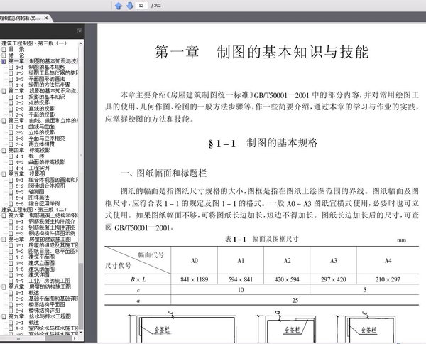The height and width of the screenshot is (344, 426).
Task: Click bookmark icon beside 第二章
Action: point(4,91)
